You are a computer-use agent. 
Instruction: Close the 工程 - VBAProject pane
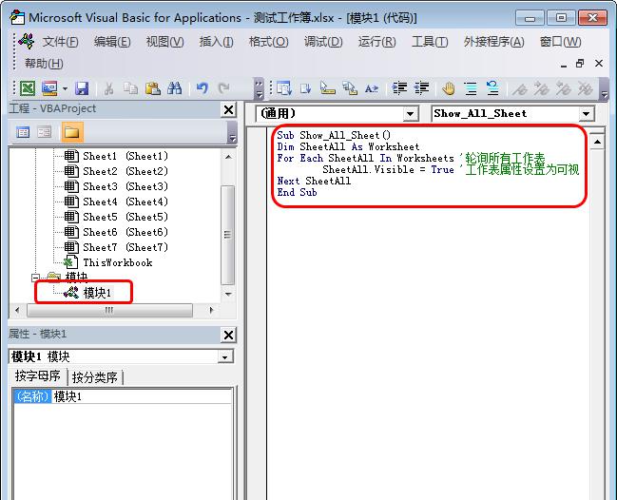pyautogui.click(x=228, y=109)
